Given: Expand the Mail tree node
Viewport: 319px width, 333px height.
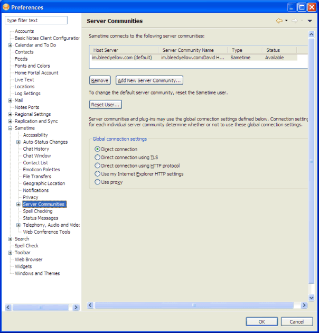Looking at the screenshot, I should point(10,100).
